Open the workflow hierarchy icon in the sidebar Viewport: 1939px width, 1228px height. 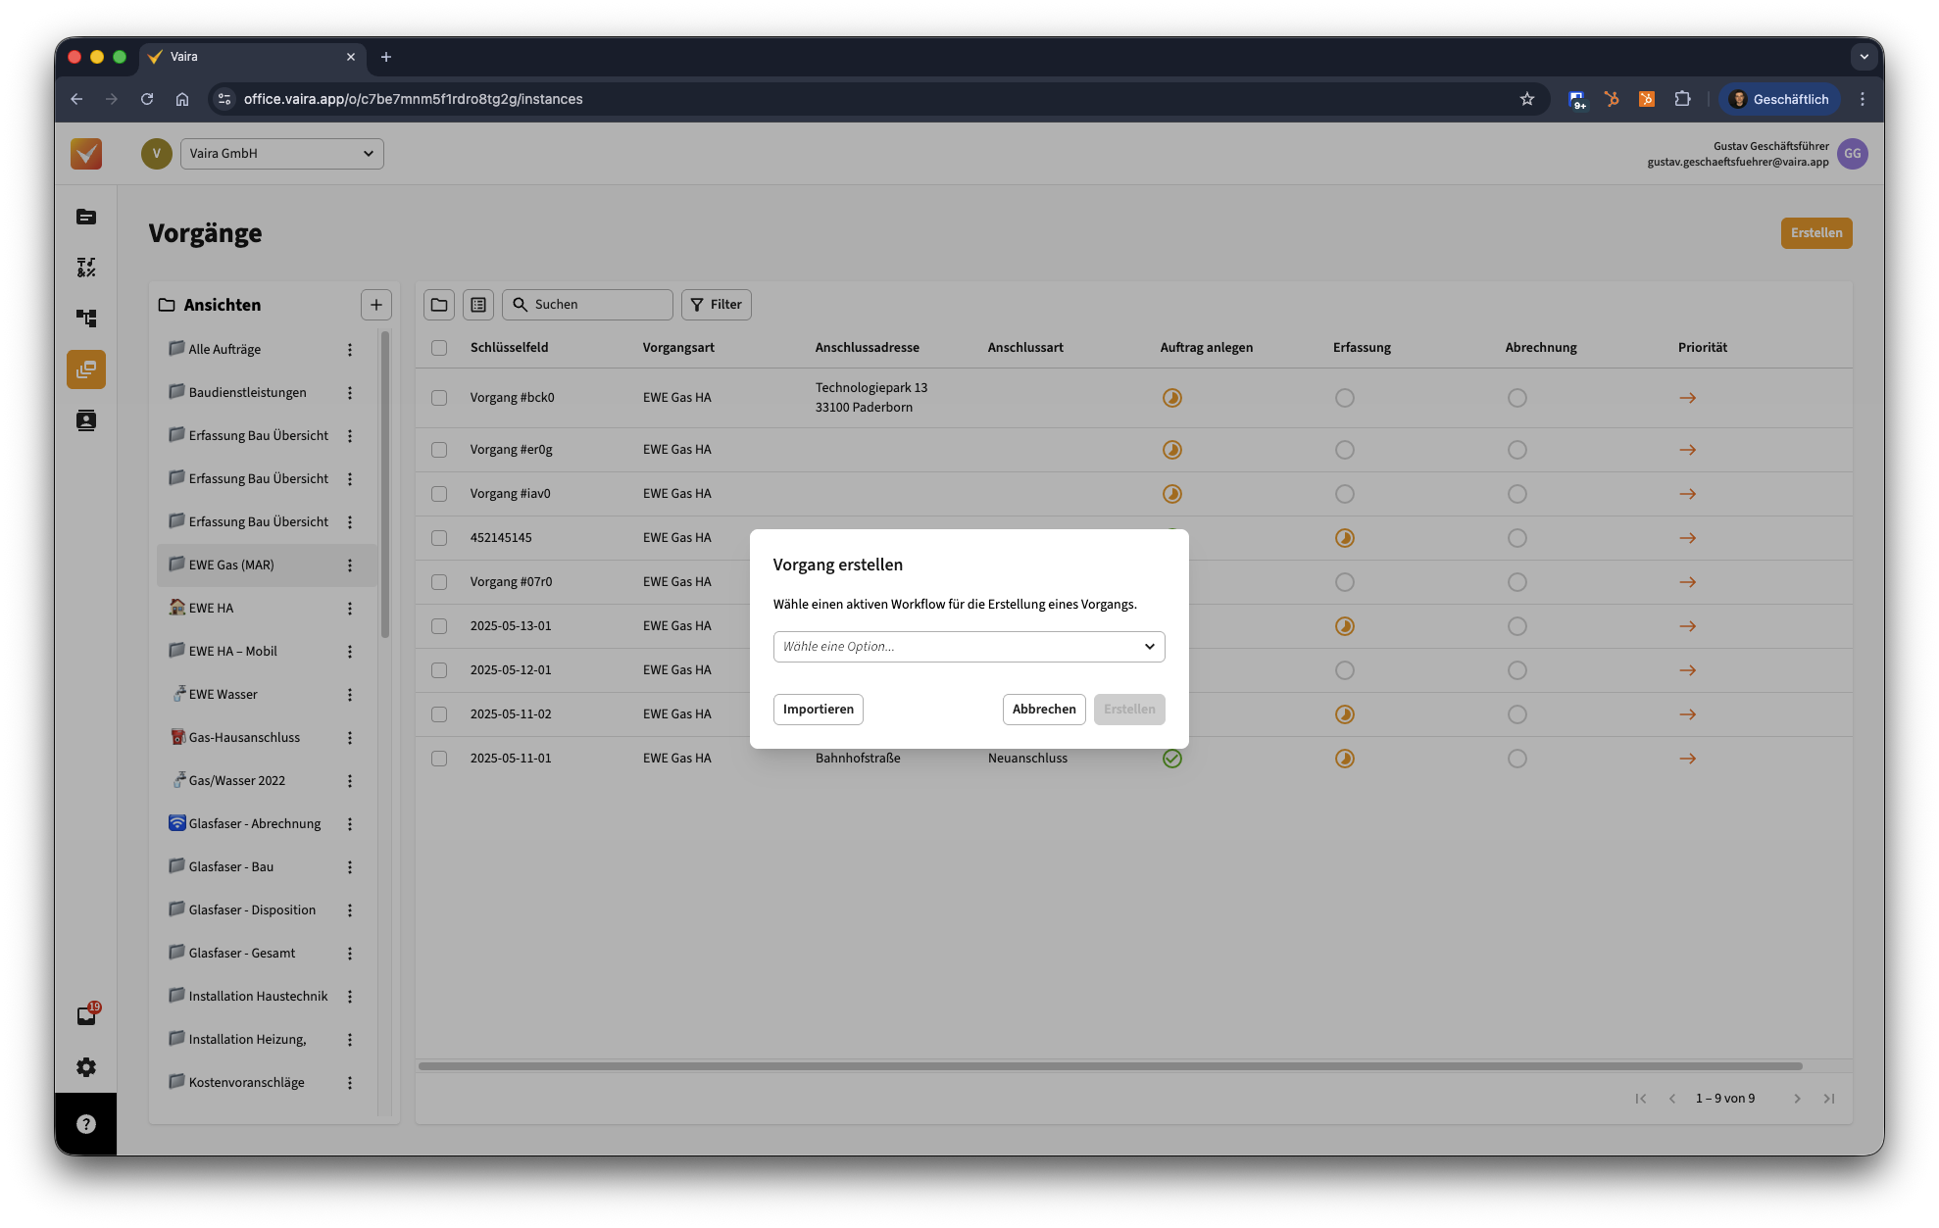(86, 319)
